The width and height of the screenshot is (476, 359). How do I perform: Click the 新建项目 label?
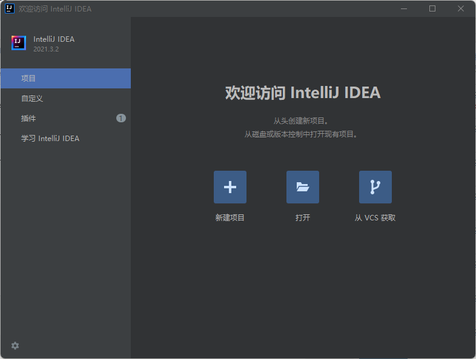[230, 217]
